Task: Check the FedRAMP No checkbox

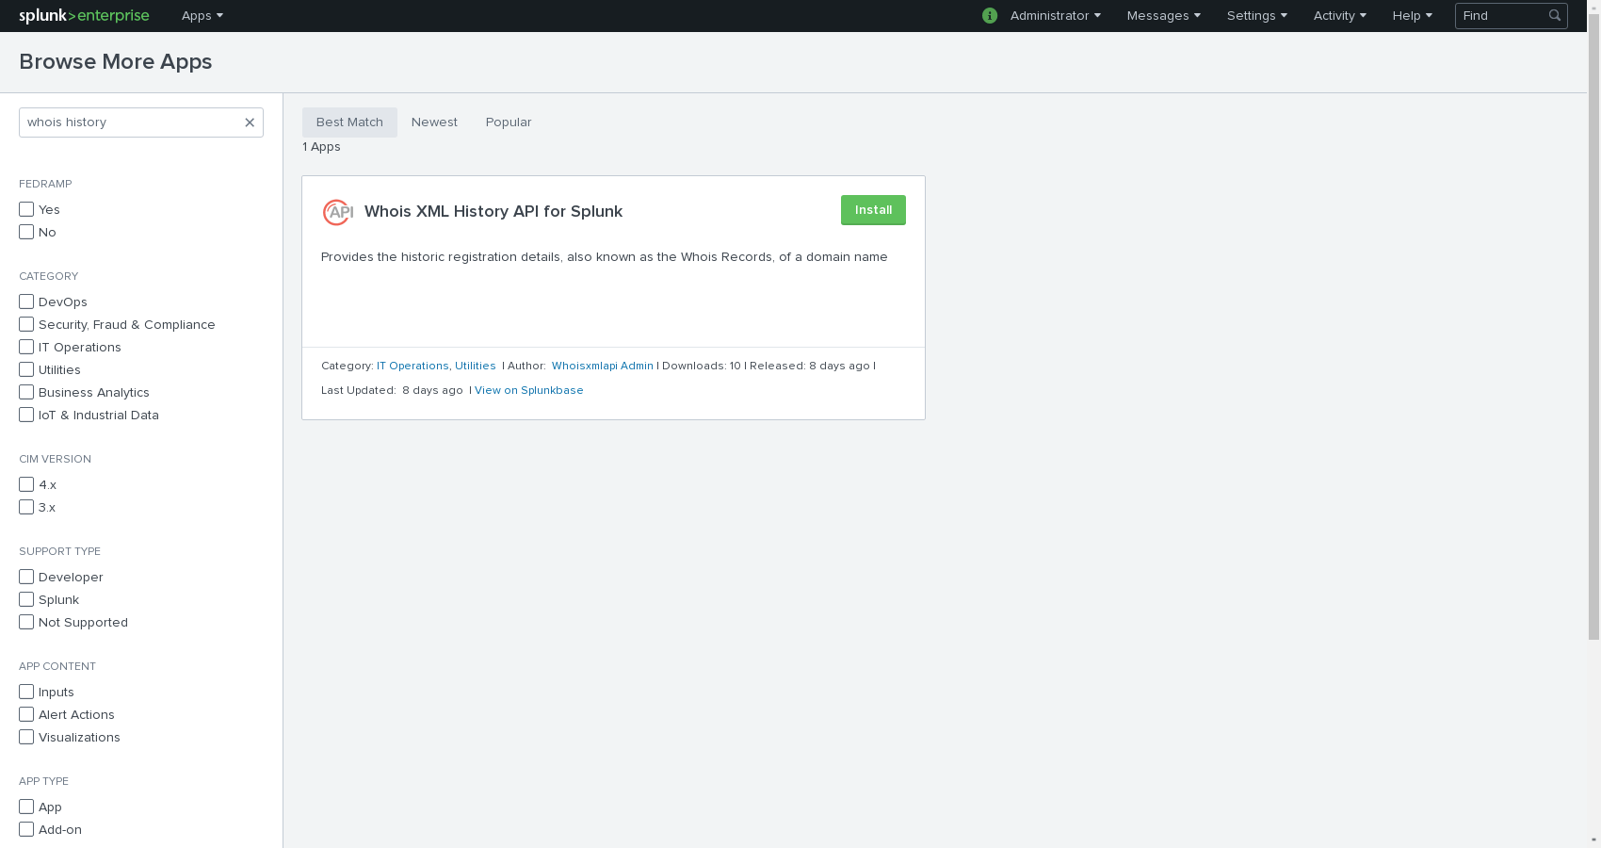Action: pos(26,232)
